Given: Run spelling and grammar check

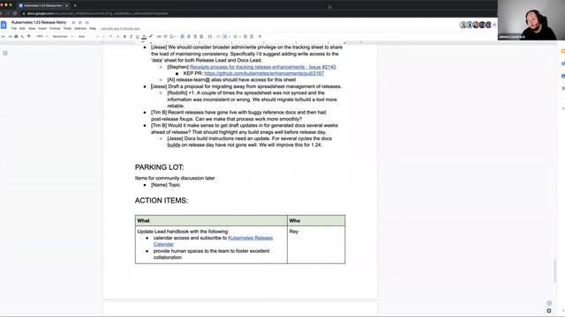Looking at the screenshot, I should point(22,37).
